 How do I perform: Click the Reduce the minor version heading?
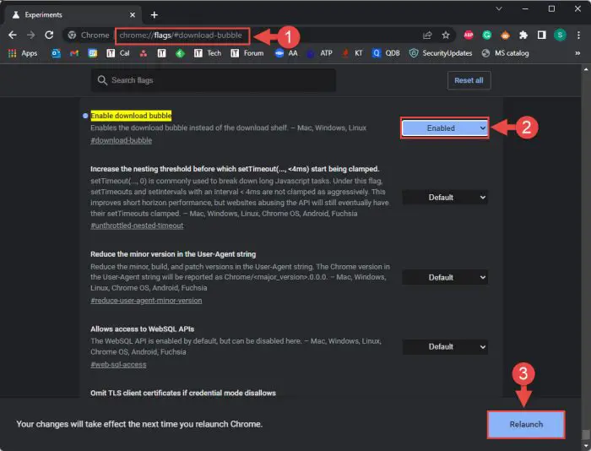click(173, 254)
